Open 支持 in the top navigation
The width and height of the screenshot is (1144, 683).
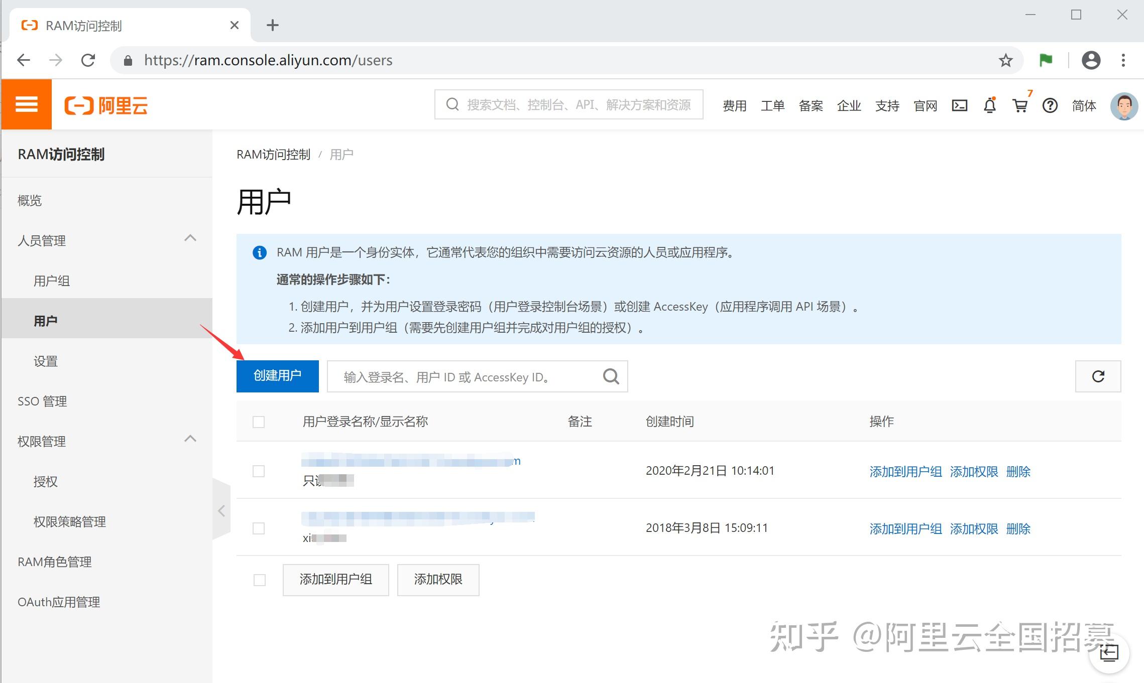(887, 106)
